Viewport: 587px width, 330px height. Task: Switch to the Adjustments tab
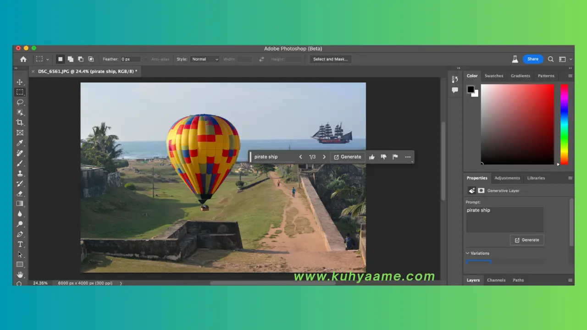[x=507, y=178]
